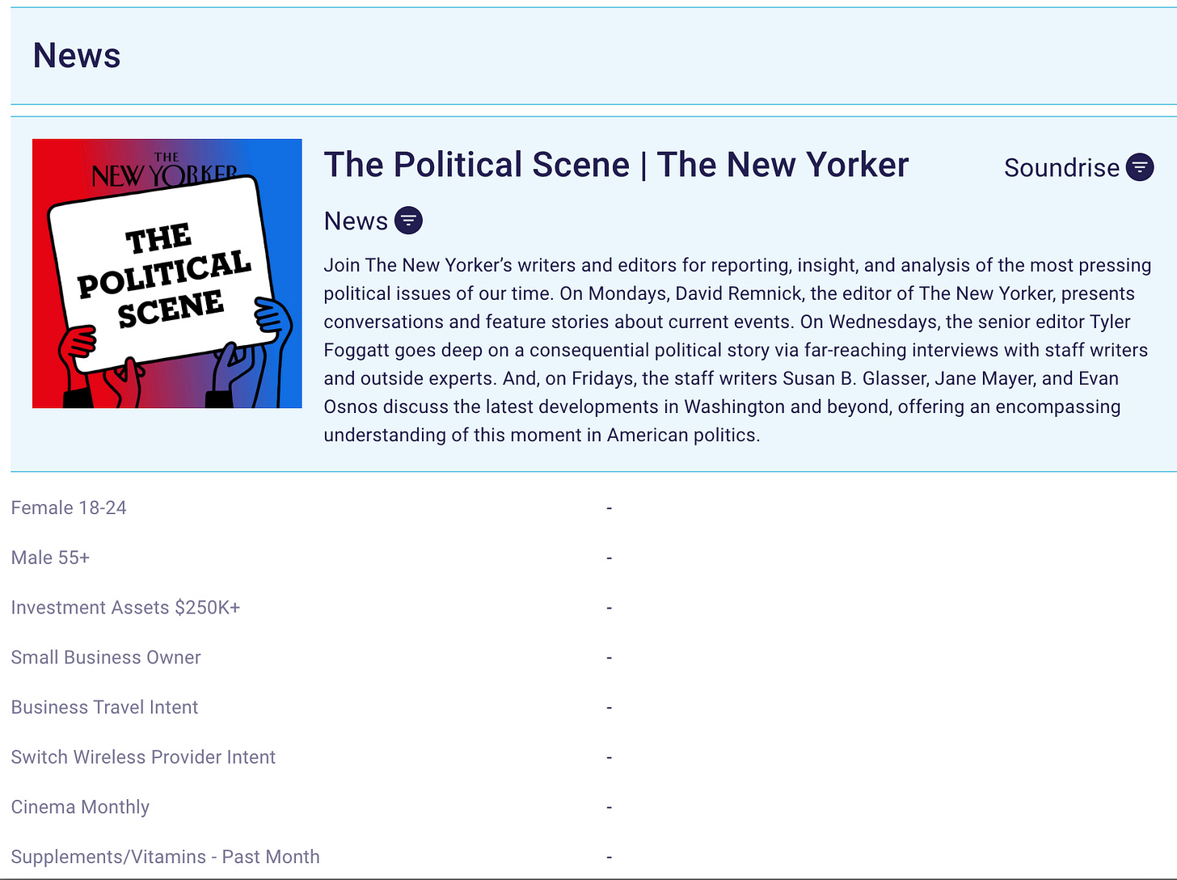Click the dash value for Cinema Monthly
The height and width of the screenshot is (880, 1177).
(610, 807)
